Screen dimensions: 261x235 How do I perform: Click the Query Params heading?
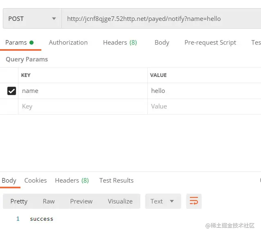[27, 59]
